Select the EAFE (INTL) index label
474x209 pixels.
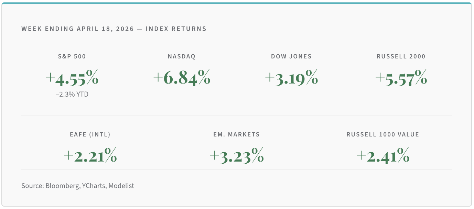point(90,134)
